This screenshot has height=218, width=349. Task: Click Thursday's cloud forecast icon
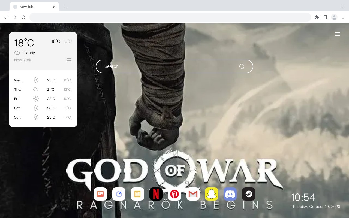36,89
